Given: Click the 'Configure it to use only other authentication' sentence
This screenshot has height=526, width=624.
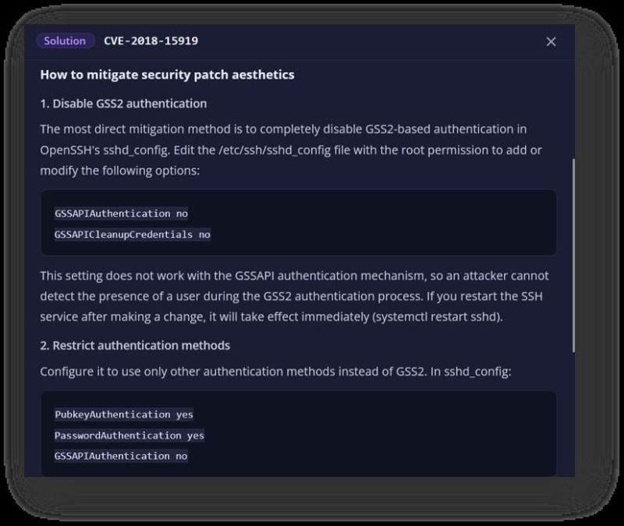Looking at the screenshot, I should [x=275, y=372].
